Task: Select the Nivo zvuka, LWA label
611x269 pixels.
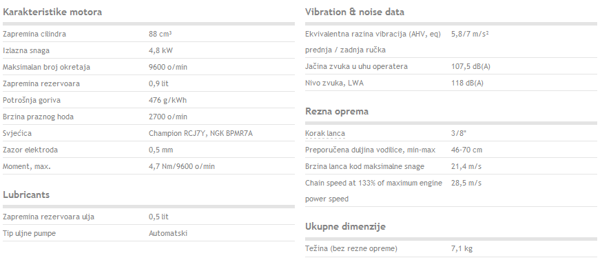Action: tap(334, 83)
